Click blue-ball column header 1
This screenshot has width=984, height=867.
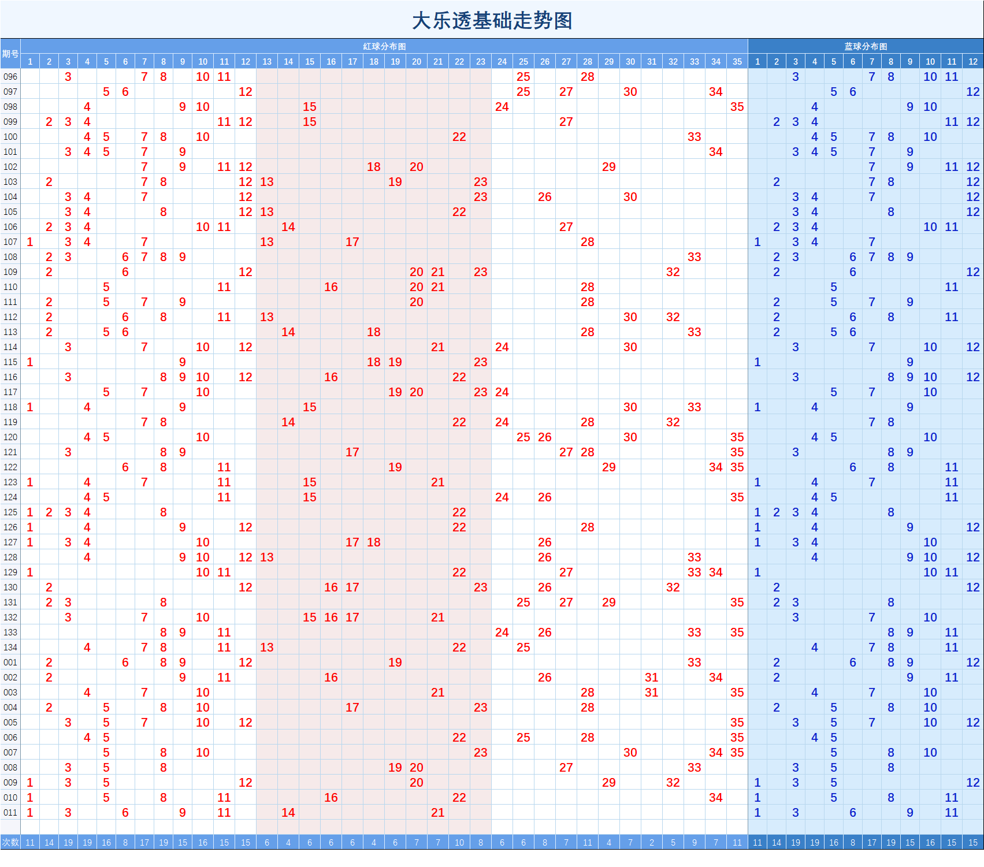coord(758,61)
